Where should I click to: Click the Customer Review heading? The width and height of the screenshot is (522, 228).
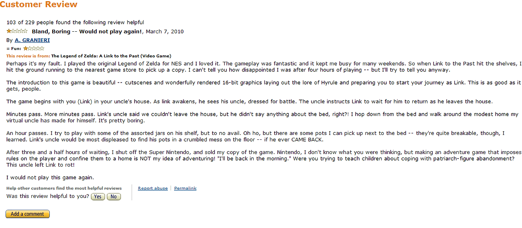(39, 5)
